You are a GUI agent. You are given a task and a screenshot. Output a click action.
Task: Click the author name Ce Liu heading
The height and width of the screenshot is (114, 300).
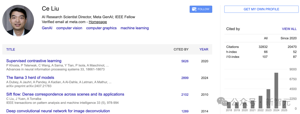pos(50,9)
